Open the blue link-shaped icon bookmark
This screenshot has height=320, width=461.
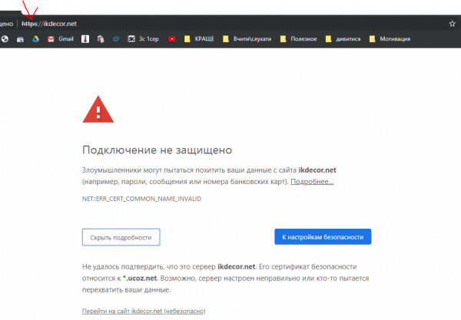(x=116, y=39)
